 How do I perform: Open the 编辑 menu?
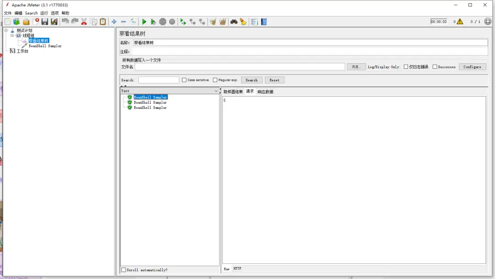click(x=18, y=13)
